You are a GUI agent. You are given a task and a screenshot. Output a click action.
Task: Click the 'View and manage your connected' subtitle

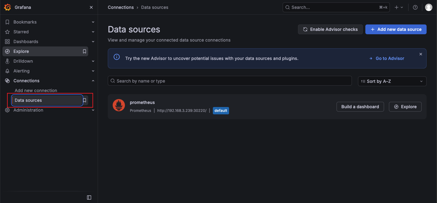point(169,40)
